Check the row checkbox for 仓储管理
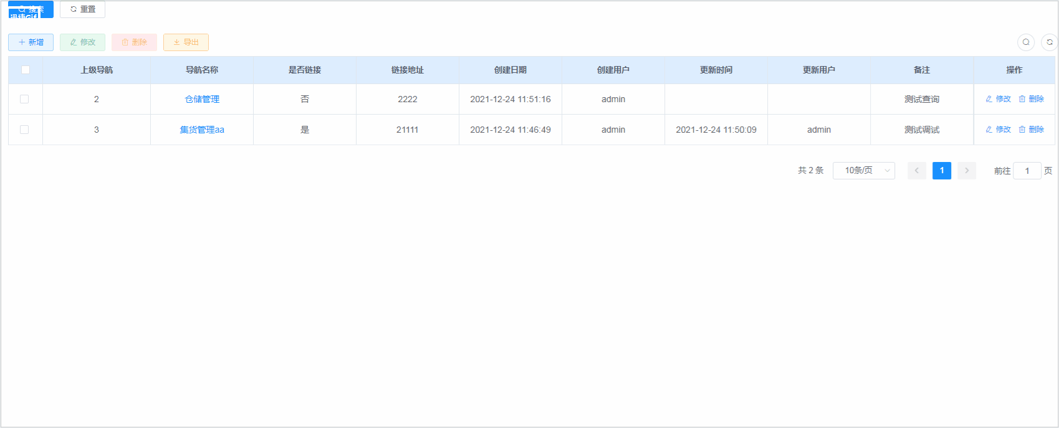 [x=24, y=99]
